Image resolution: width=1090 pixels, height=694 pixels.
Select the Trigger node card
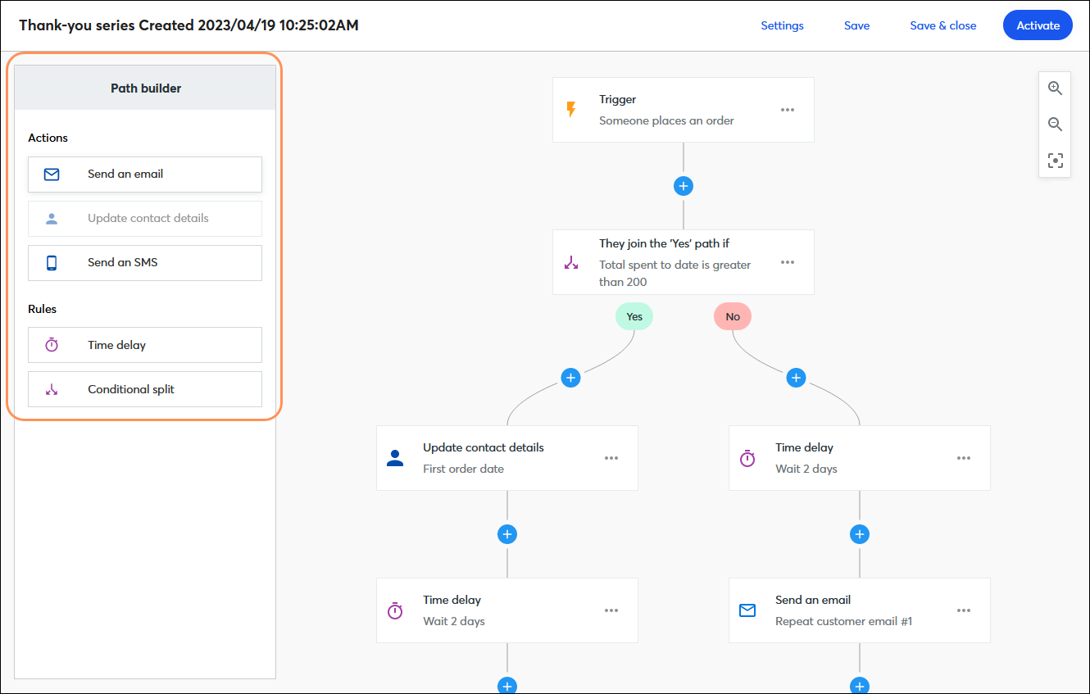point(684,110)
